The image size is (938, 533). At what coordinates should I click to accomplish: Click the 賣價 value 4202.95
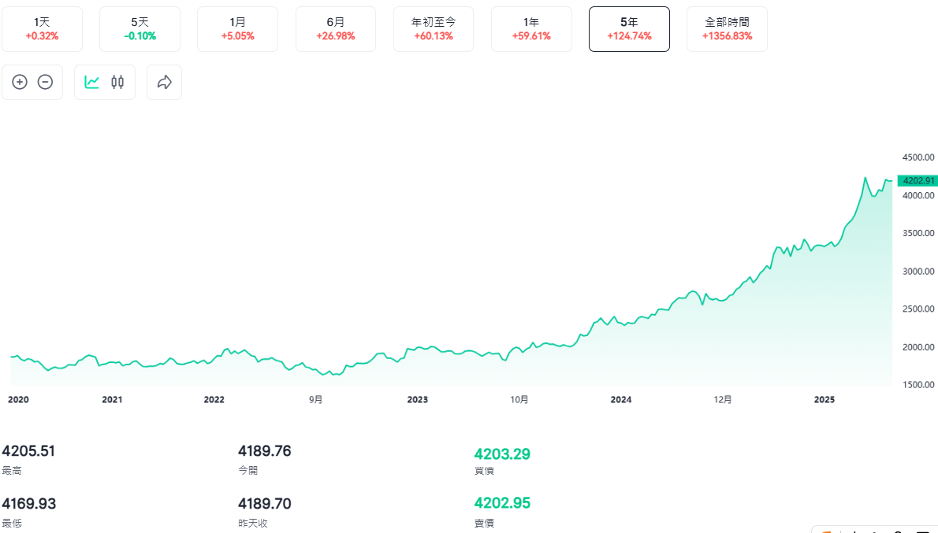(501, 502)
